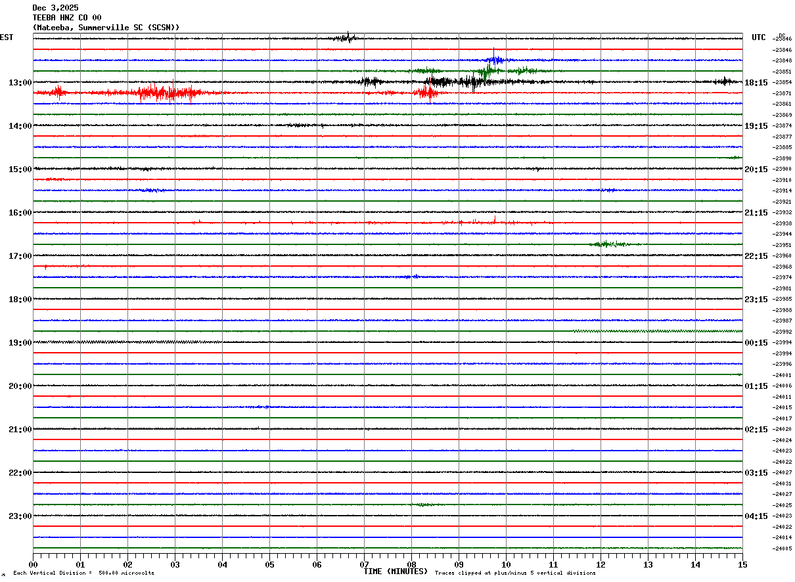Click the '03' minute axis label

(x=175, y=564)
